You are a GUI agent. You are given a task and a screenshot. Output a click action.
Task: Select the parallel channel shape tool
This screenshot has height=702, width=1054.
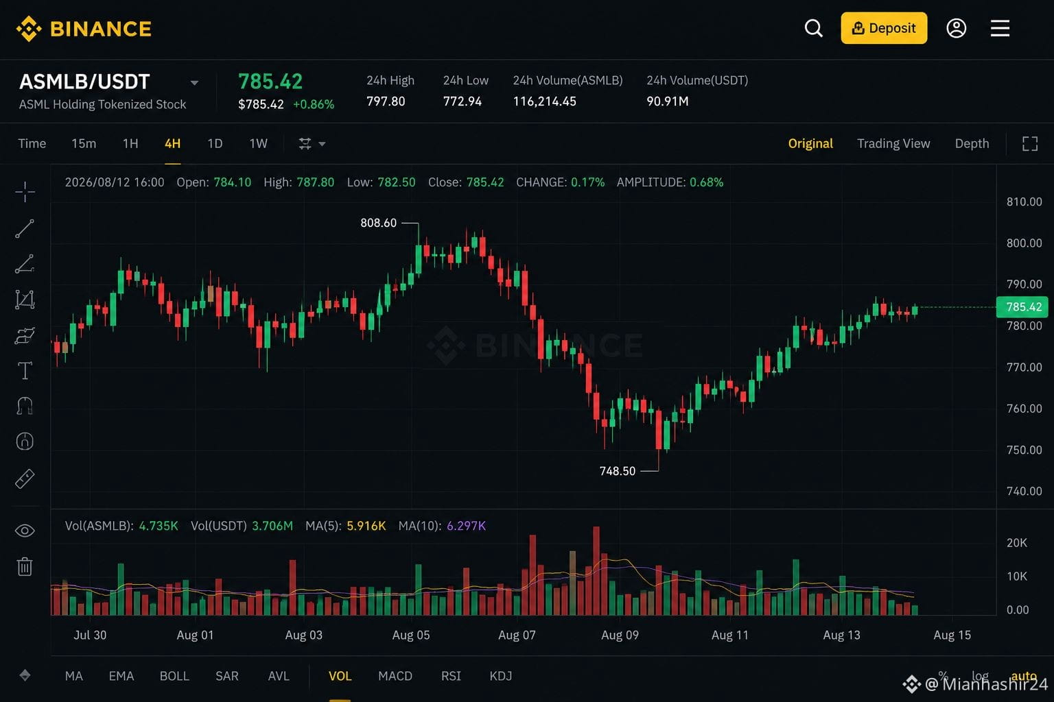[25, 300]
